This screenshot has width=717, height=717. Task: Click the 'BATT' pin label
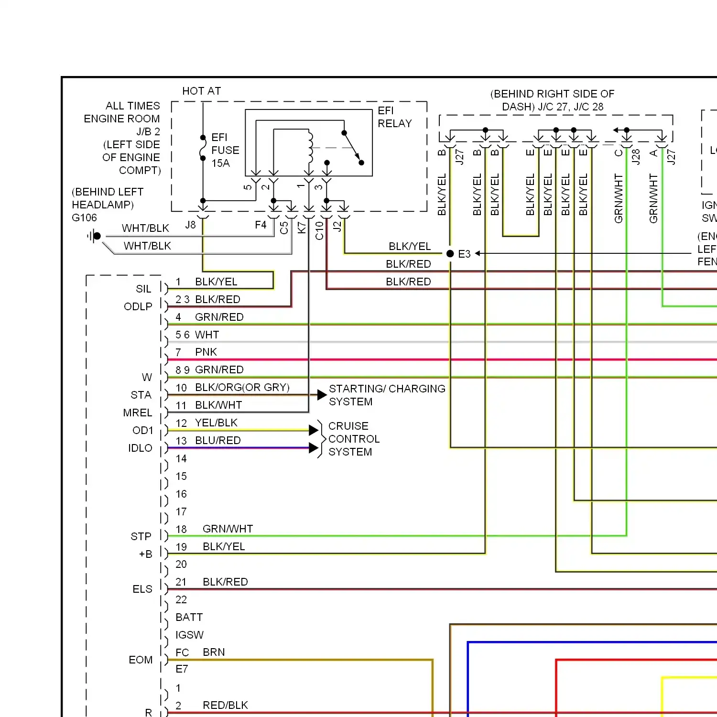point(189,617)
